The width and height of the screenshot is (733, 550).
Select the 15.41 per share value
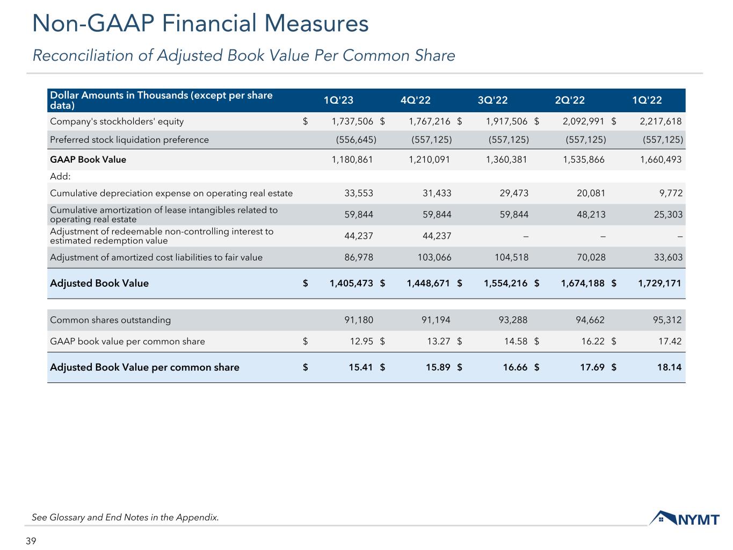click(362, 367)
